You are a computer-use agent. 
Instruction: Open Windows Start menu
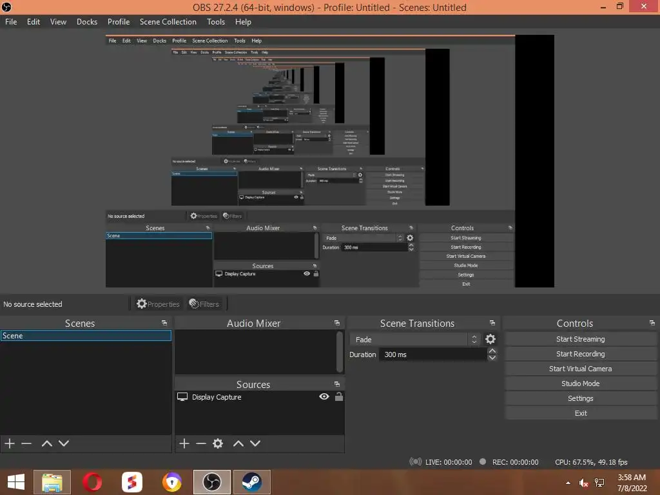[16, 482]
